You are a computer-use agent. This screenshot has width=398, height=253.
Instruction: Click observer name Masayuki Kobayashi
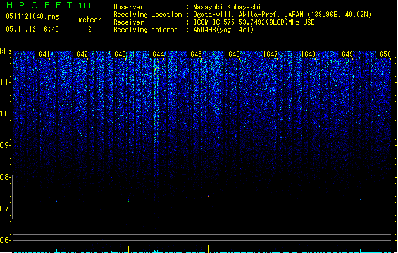click(x=227, y=7)
